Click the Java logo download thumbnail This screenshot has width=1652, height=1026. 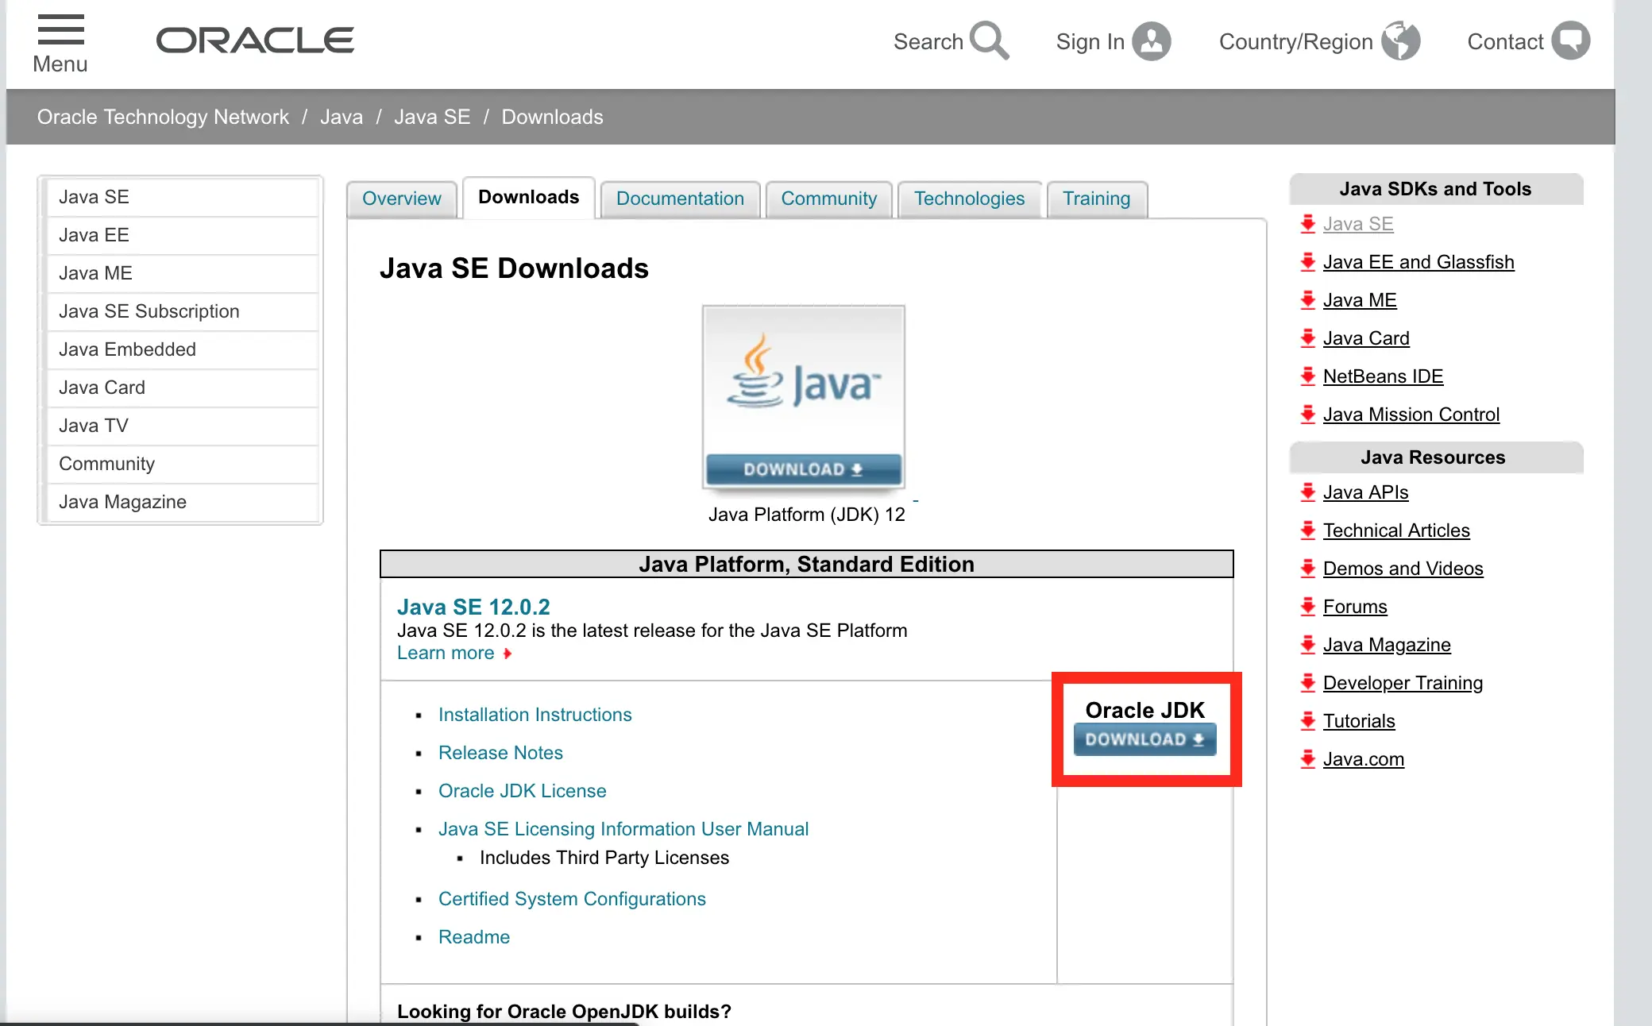803,396
